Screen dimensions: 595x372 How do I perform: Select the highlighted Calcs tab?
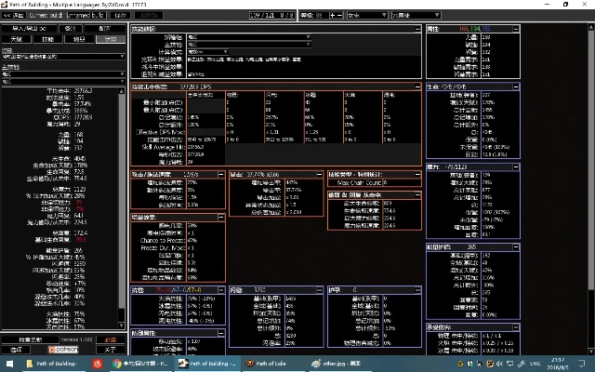pyautogui.click(x=111, y=39)
